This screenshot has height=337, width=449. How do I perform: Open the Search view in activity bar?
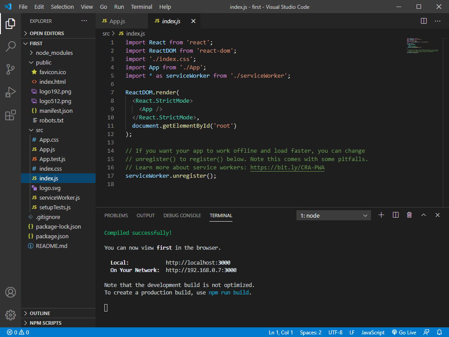click(x=11, y=47)
